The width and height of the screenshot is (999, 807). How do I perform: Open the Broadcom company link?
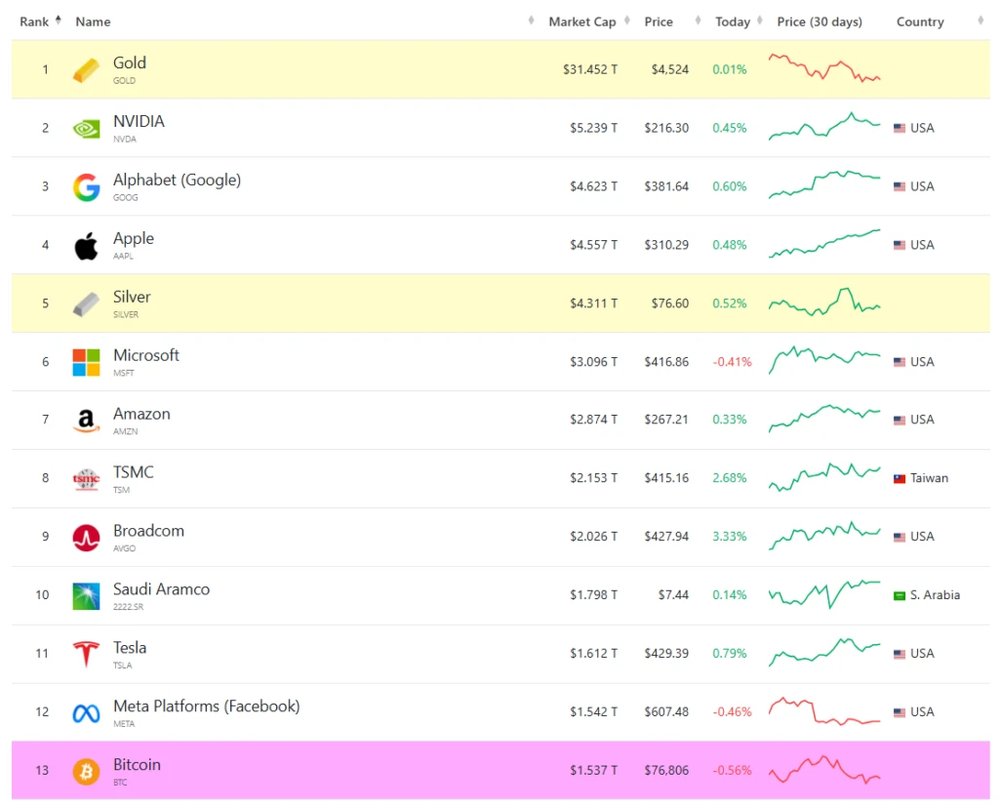coord(148,531)
